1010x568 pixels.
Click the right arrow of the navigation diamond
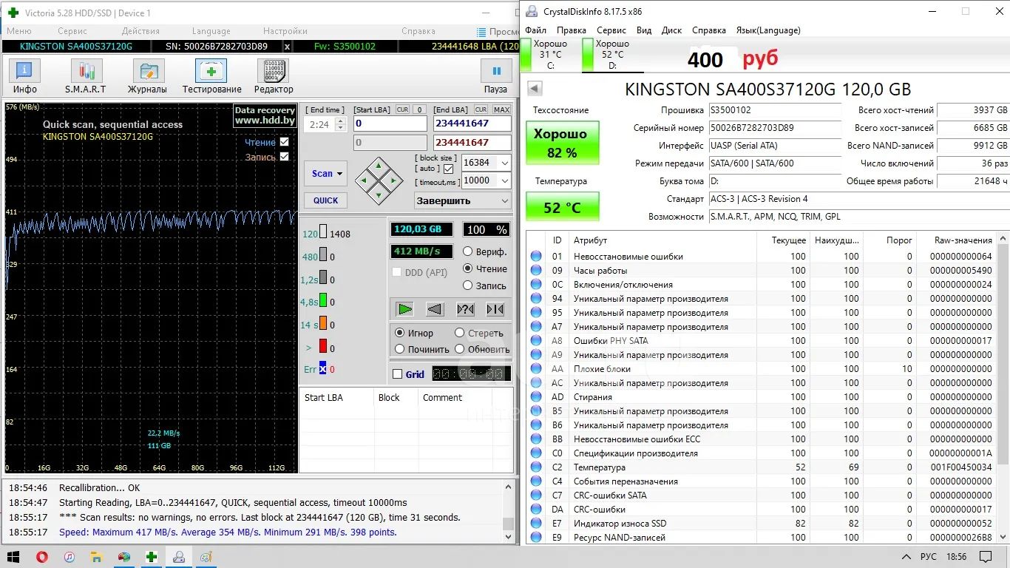[x=394, y=180]
